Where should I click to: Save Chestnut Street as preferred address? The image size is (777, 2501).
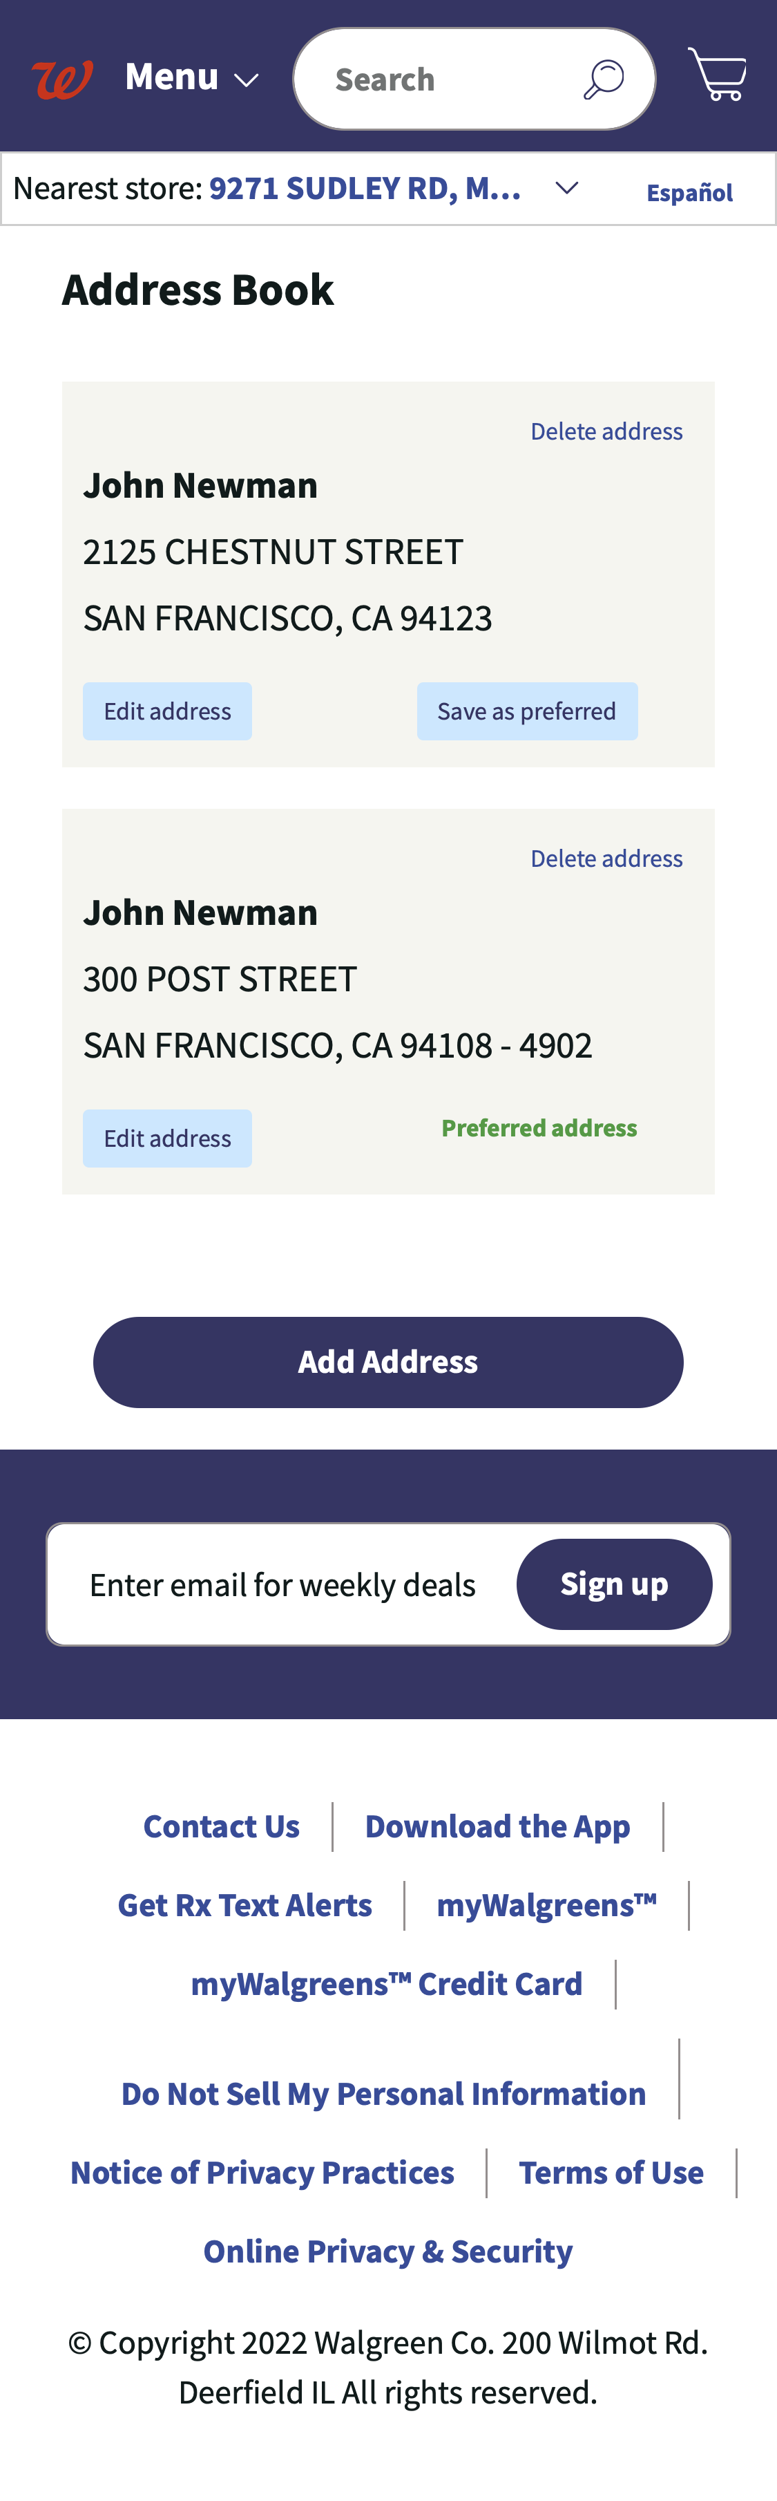click(x=527, y=711)
